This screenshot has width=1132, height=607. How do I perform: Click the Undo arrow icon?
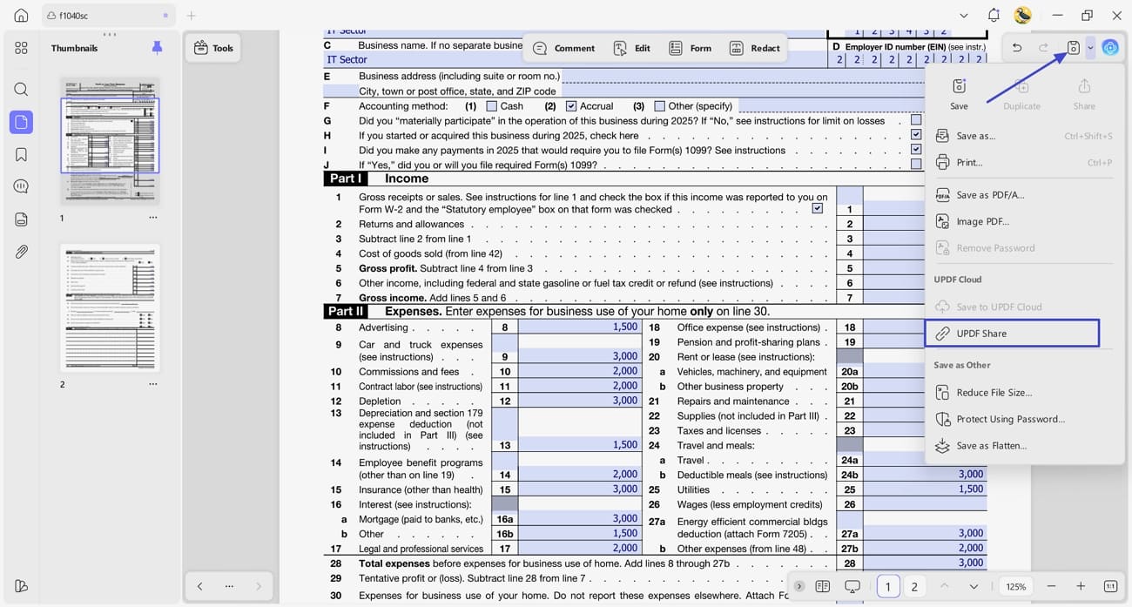click(x=1016, y=48)
